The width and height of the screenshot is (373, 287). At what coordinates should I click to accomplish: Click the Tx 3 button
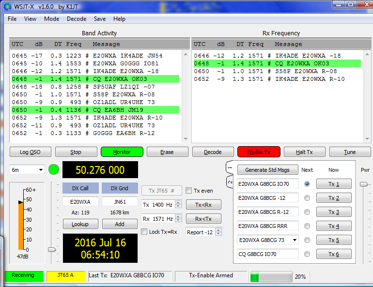(x=334, y=212)
